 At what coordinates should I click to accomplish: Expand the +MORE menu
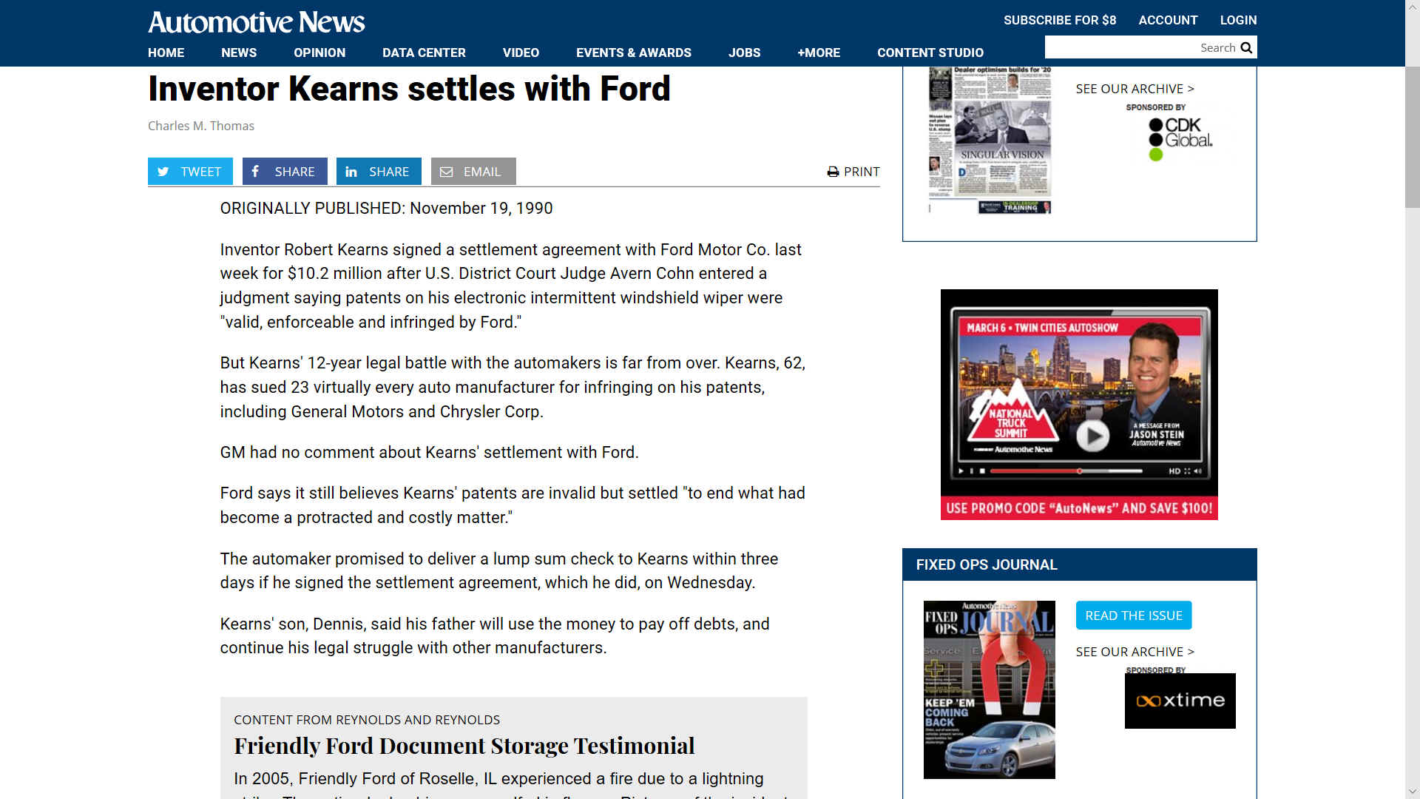pyautogui.click(x=819, y=53)
